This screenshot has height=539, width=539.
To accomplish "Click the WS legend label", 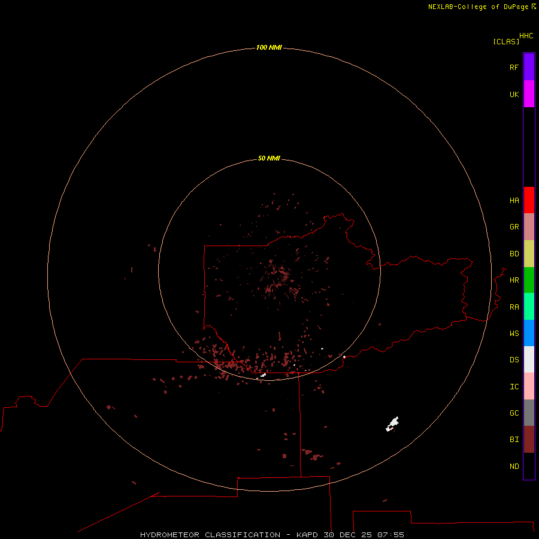I will (x=514, y=334).
